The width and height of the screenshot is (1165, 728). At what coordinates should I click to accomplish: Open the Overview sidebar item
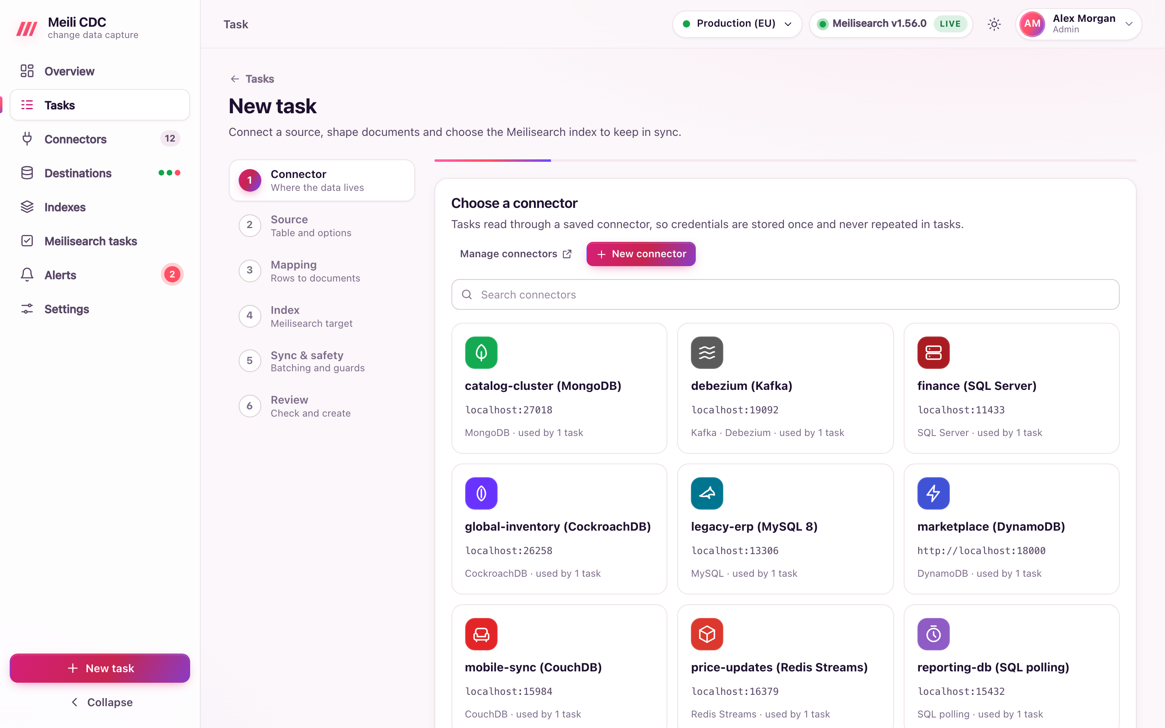tap(100, 71)
